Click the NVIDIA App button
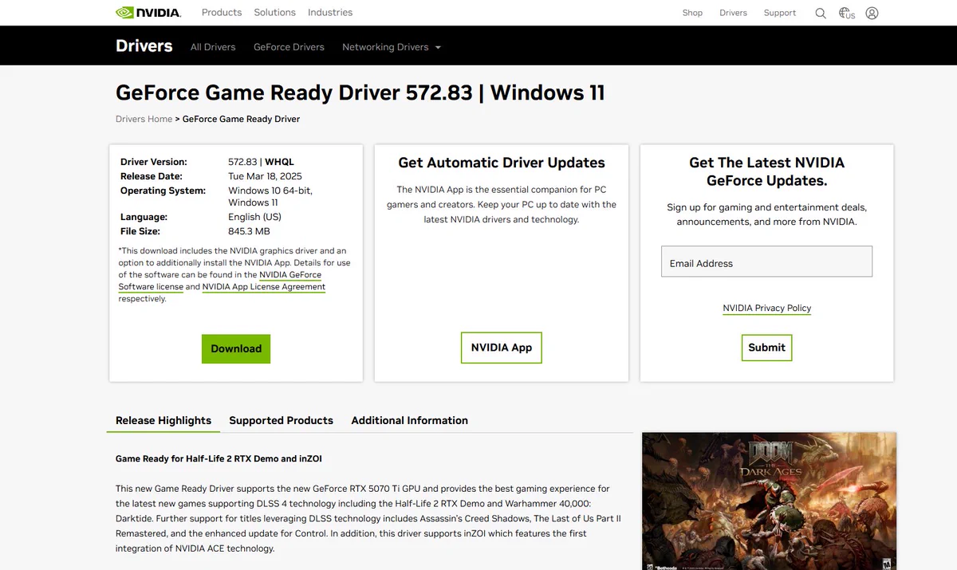 pyautogui.click(x=501, y=348)
